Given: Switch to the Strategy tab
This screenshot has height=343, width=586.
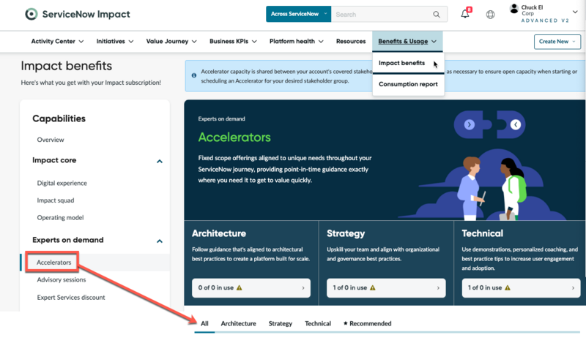Looking at the screenshot, I should click(x=281, y=323).
